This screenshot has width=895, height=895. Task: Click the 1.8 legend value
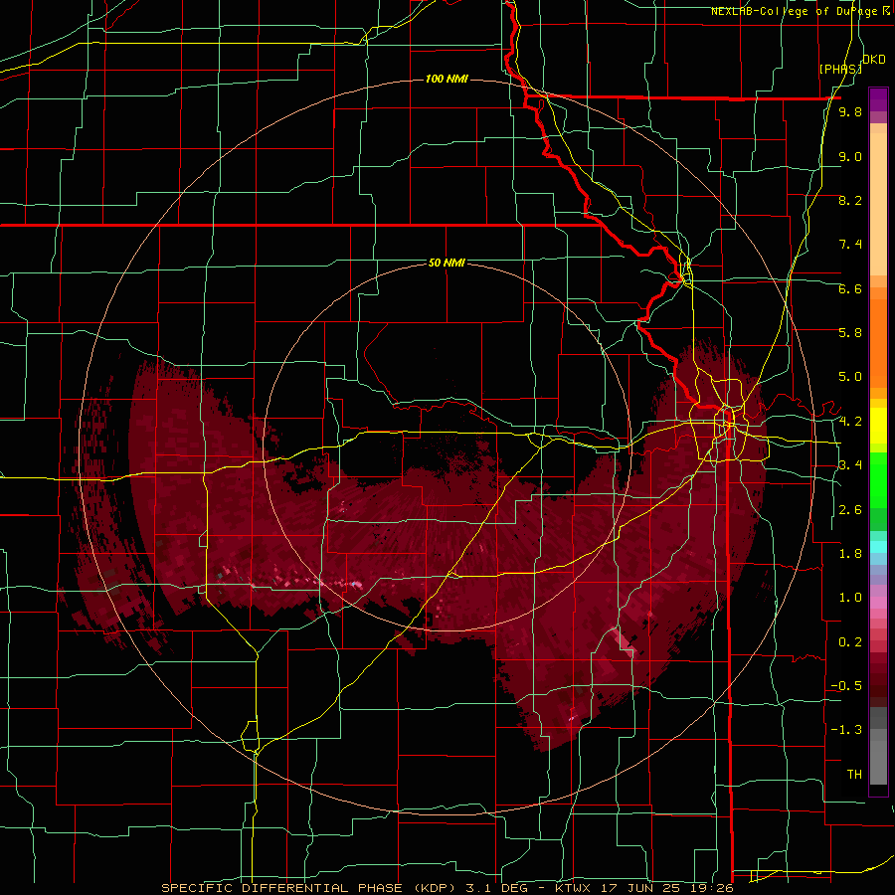850,554
